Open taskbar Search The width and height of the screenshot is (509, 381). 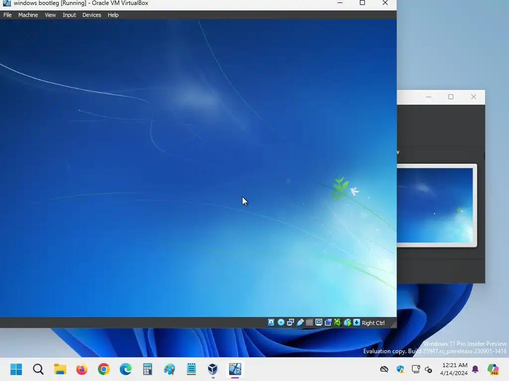point(38,369)
